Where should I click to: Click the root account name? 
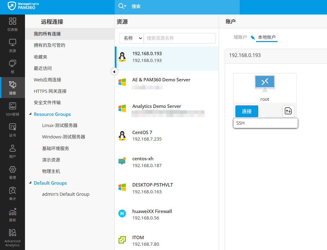(x=265, y=99)
